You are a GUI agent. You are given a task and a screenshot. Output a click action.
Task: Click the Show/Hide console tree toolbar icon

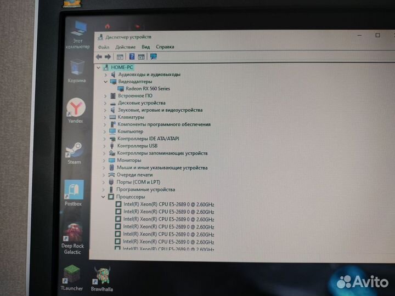click(x=120, y=57)
